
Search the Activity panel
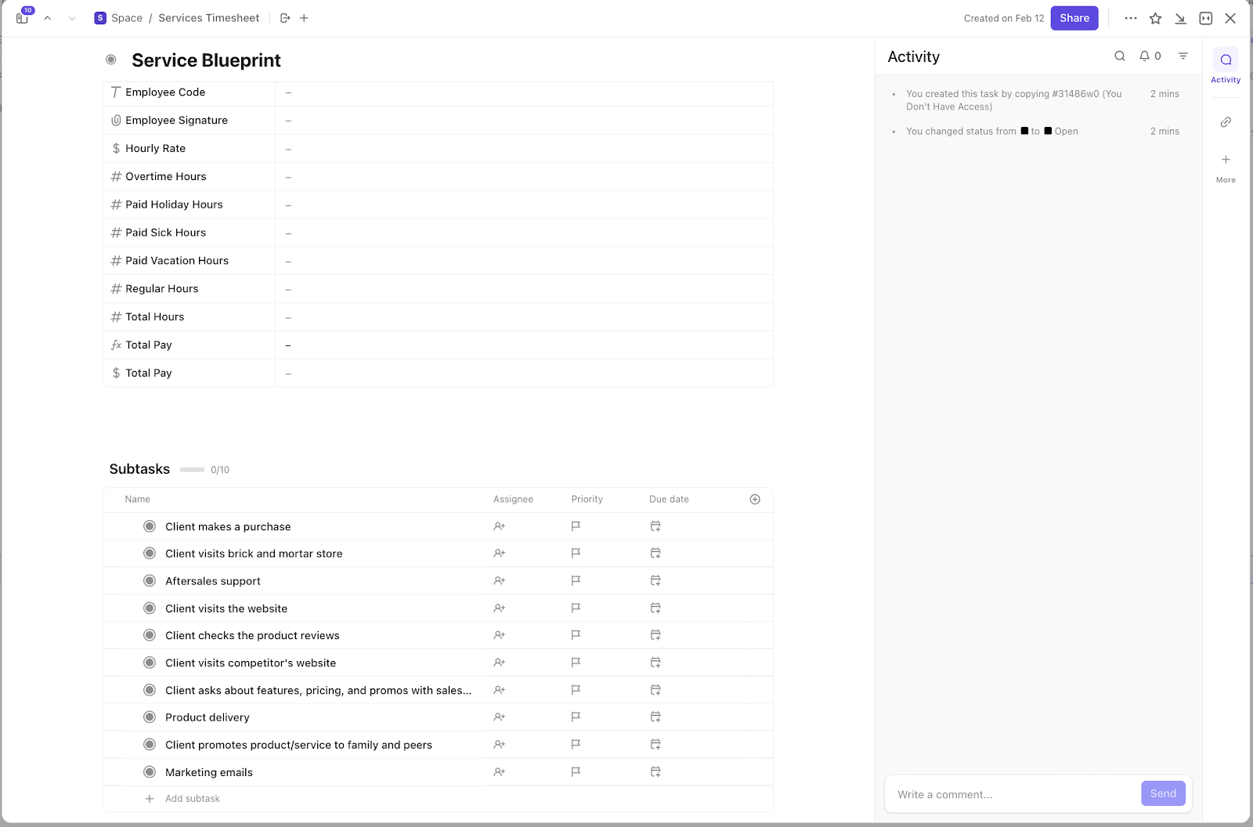(x=1120, y=56)
